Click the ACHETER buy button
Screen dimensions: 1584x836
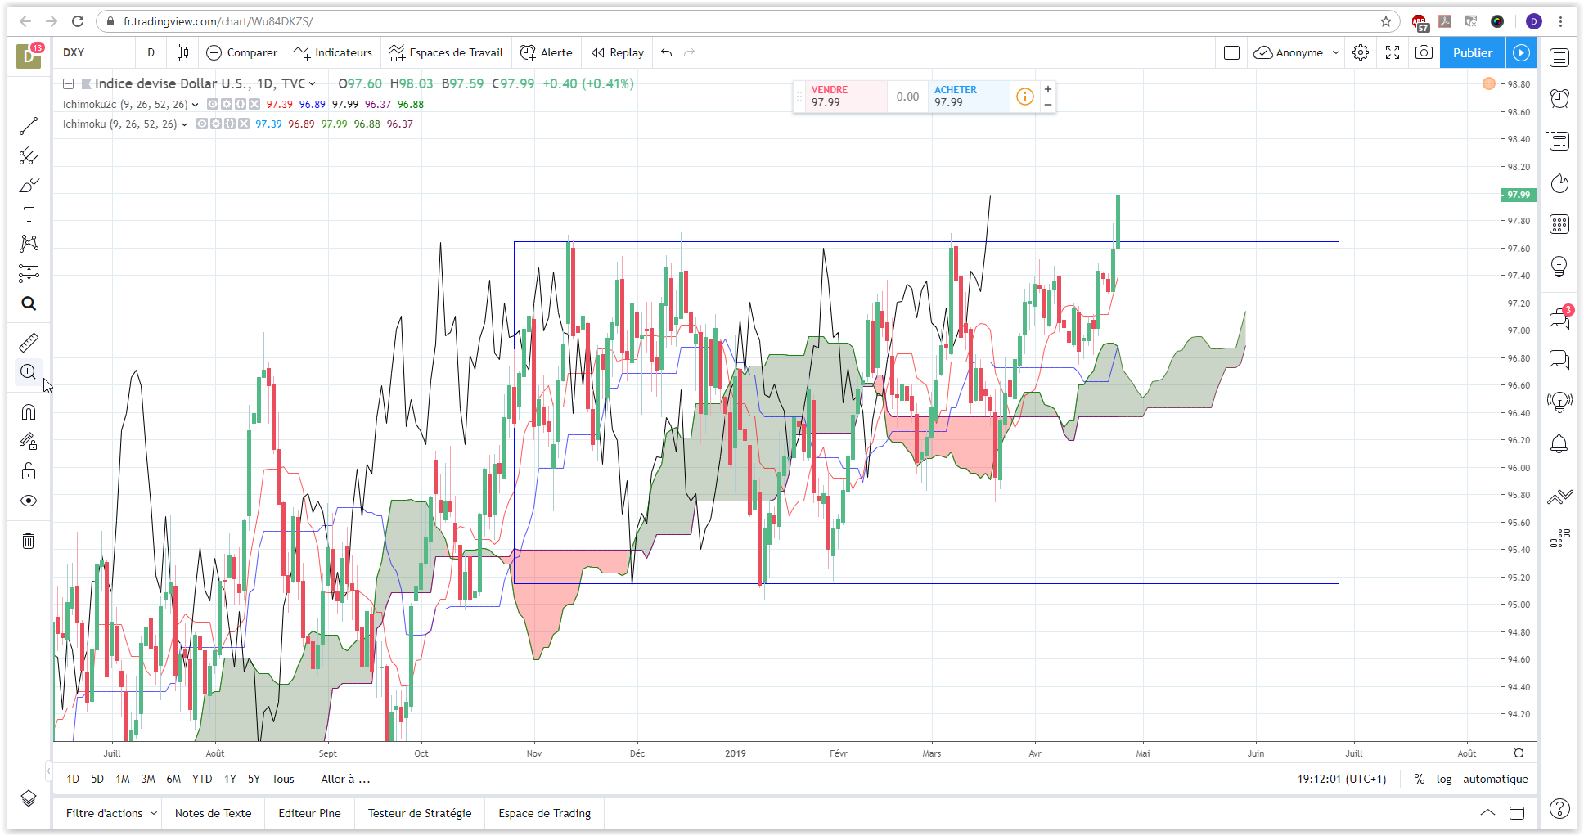pyautogui.click(x=969, y=97)
